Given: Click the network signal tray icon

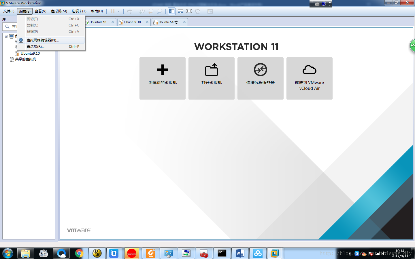Looking at the screenshot, I should (x=378, y=254).
